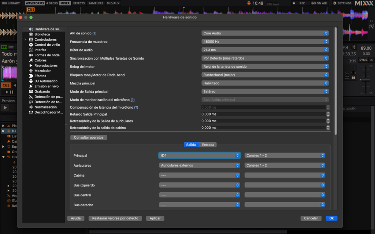Click the Hardware de sonido speaker icon
The image size is (375, 234).
point(31,29)
